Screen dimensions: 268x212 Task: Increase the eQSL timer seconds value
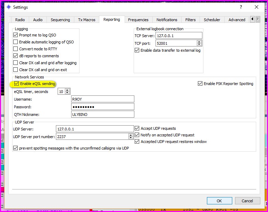pos(67,90)
